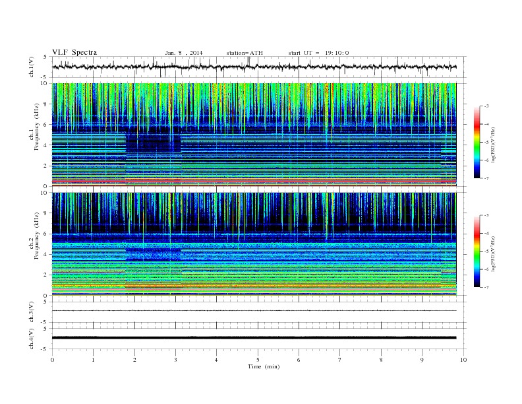Click the 'start UT = 19:10:0' label
The height and width of the screenshot is (404, 522).
point(318,53)
